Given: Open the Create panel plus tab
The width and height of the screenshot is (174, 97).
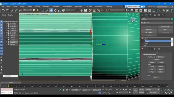Looking at the screenshot, I should click(142, 15).
